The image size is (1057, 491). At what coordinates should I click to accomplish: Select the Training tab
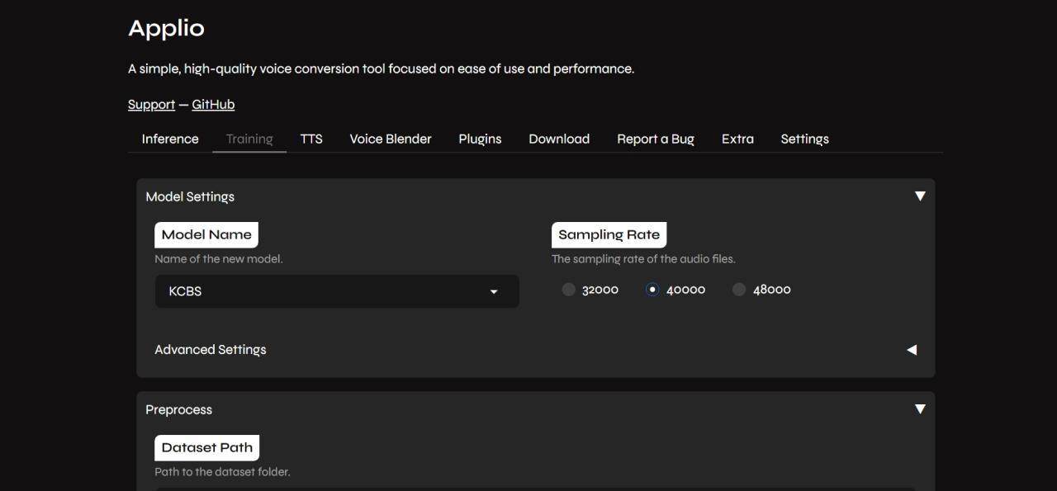(x=249, y=139)
